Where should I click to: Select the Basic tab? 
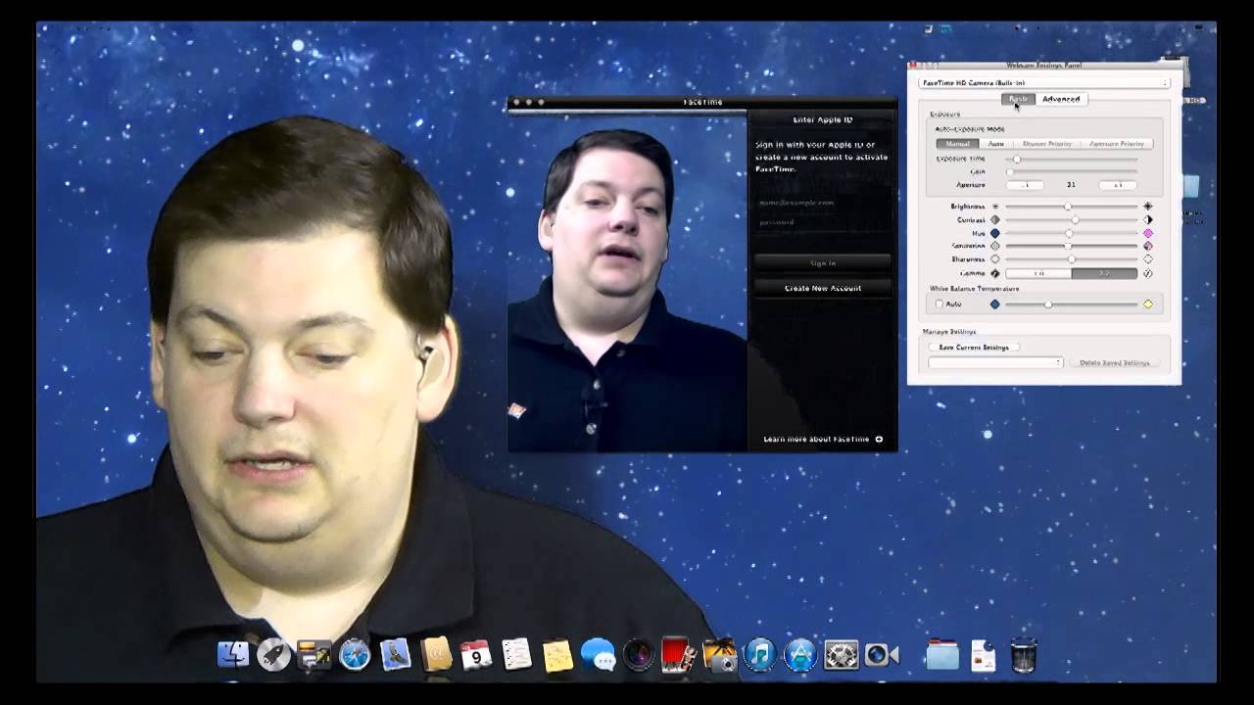click(1018, 99)
